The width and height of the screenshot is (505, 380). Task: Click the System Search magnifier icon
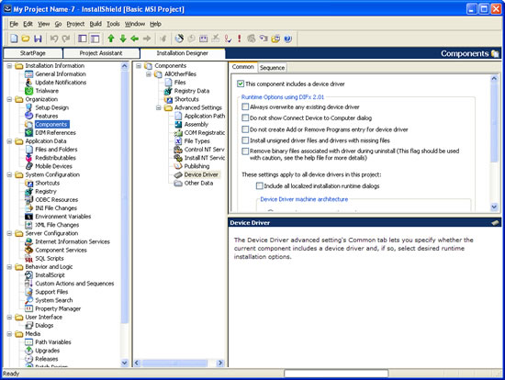[29, 300]
